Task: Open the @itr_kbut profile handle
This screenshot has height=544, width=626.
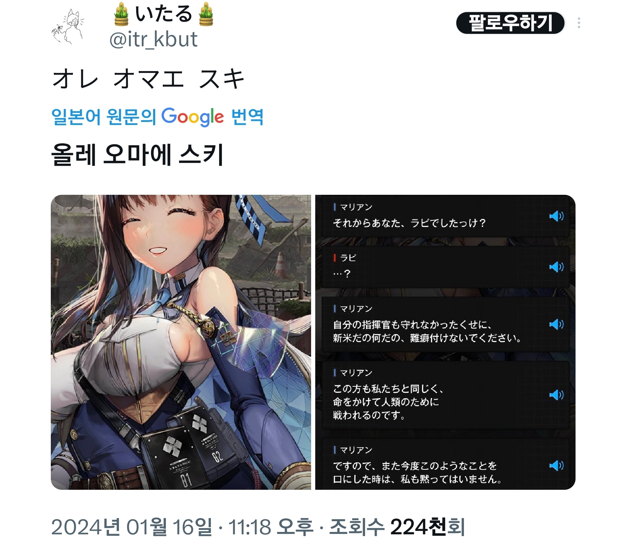Action: (153, 39)
